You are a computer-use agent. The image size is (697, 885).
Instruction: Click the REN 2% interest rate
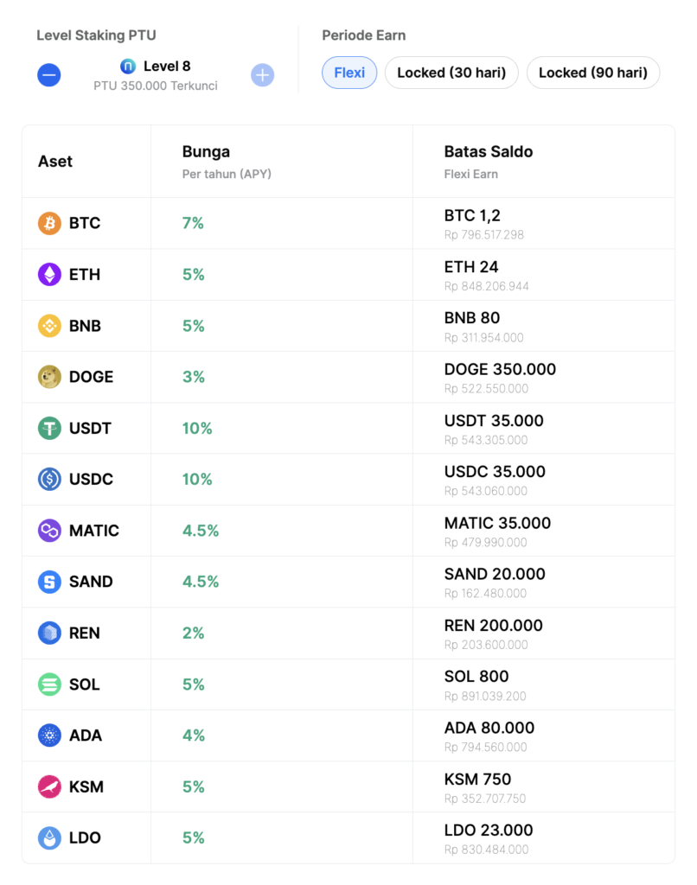coord(193,633)
